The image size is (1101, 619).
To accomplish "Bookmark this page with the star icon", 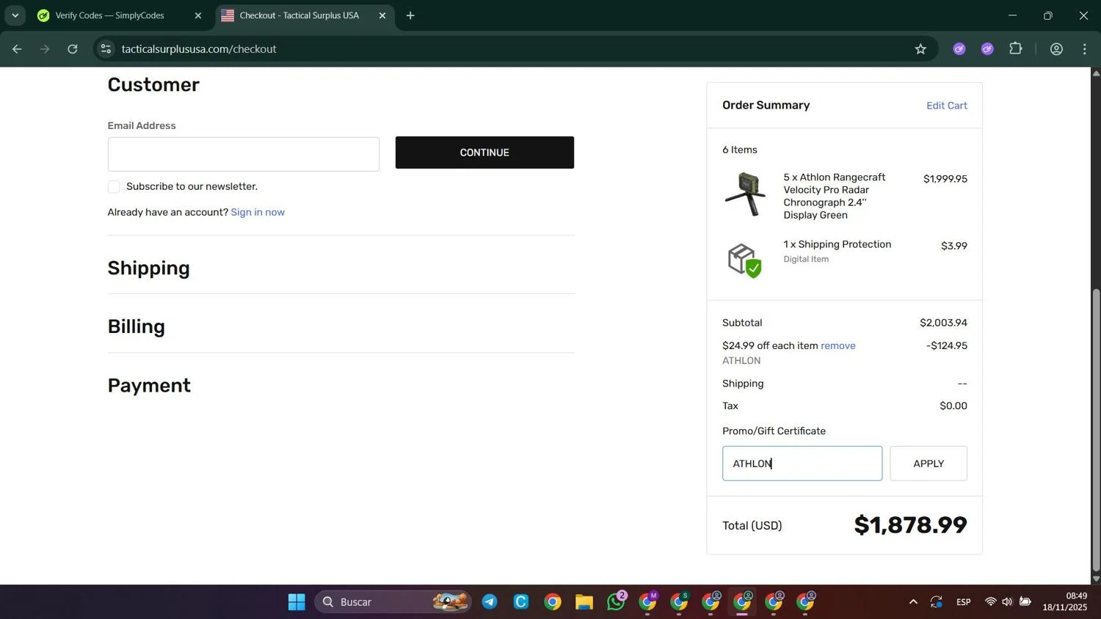I will [920, 49].
